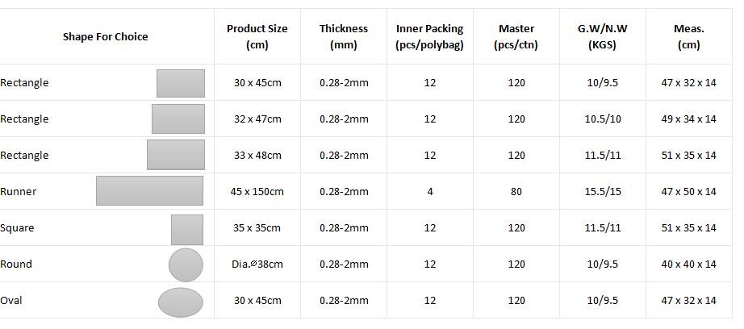The height and width of the screenshot is (329, 744).
Task: Click the "Runner" row label
Action: (19, 192)
